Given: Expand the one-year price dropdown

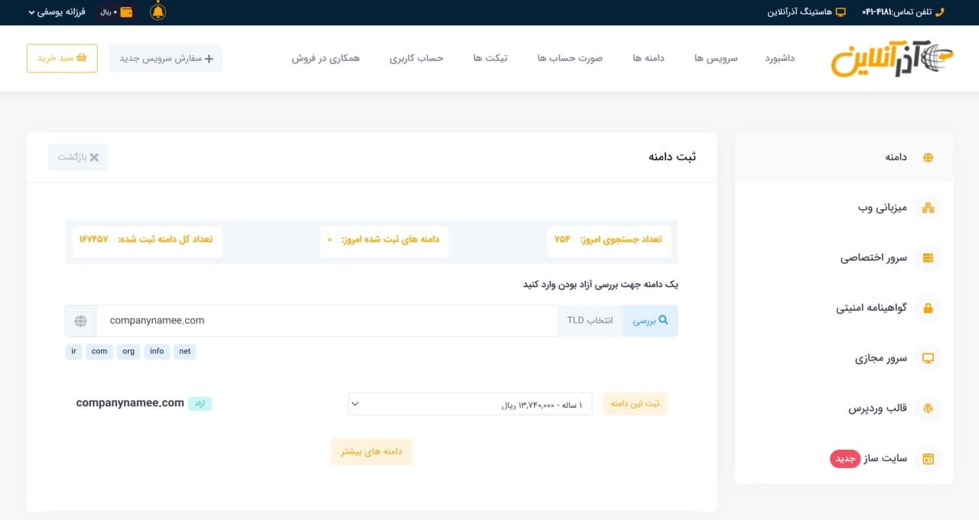Looking at the screenshot, I should (470, 403).
